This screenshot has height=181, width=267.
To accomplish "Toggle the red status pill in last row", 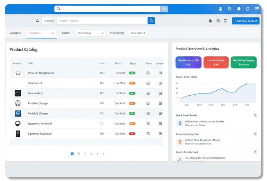I will pos(132,134).
